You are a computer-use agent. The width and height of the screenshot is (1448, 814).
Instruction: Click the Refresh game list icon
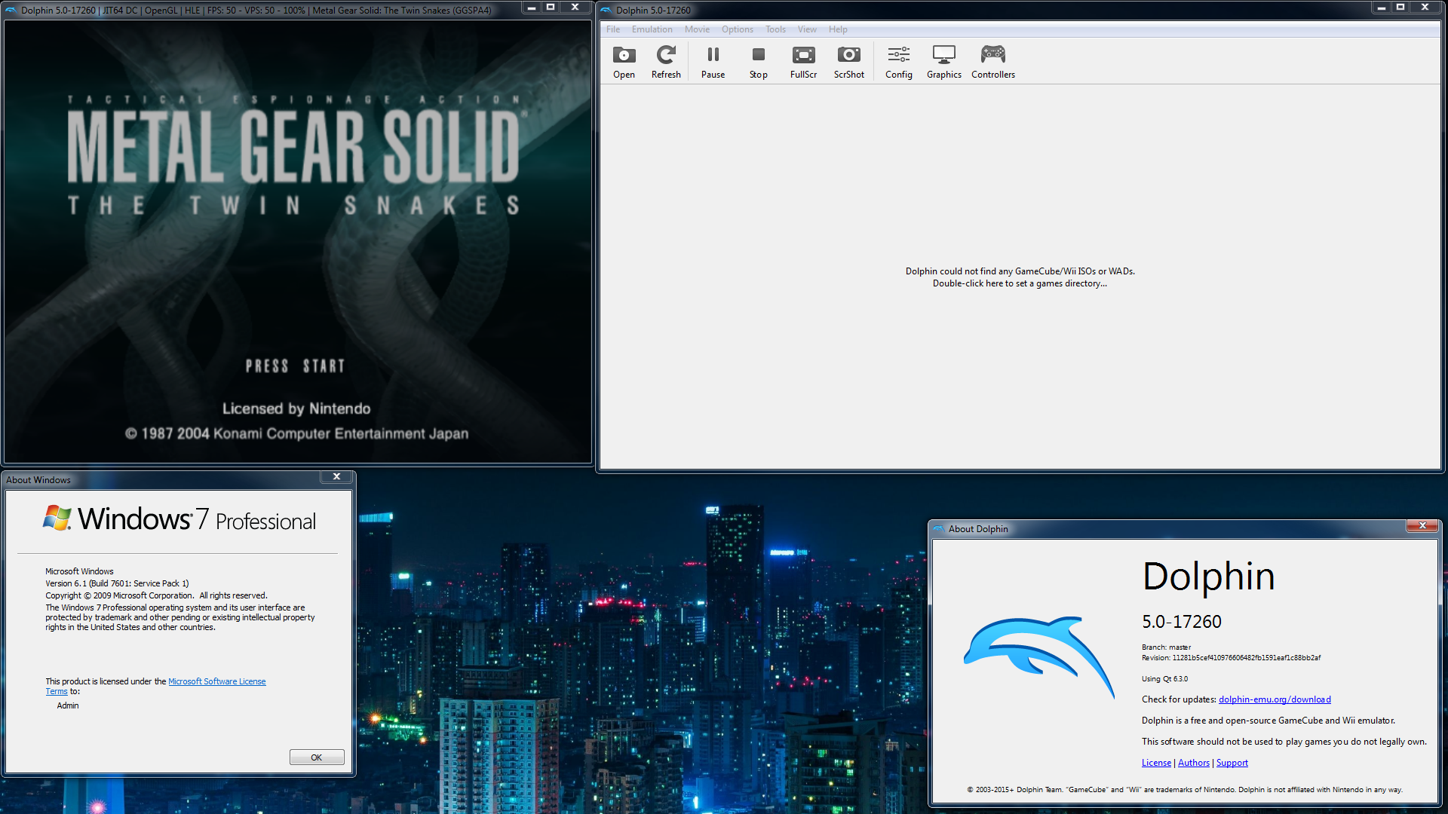coord(666,62)
